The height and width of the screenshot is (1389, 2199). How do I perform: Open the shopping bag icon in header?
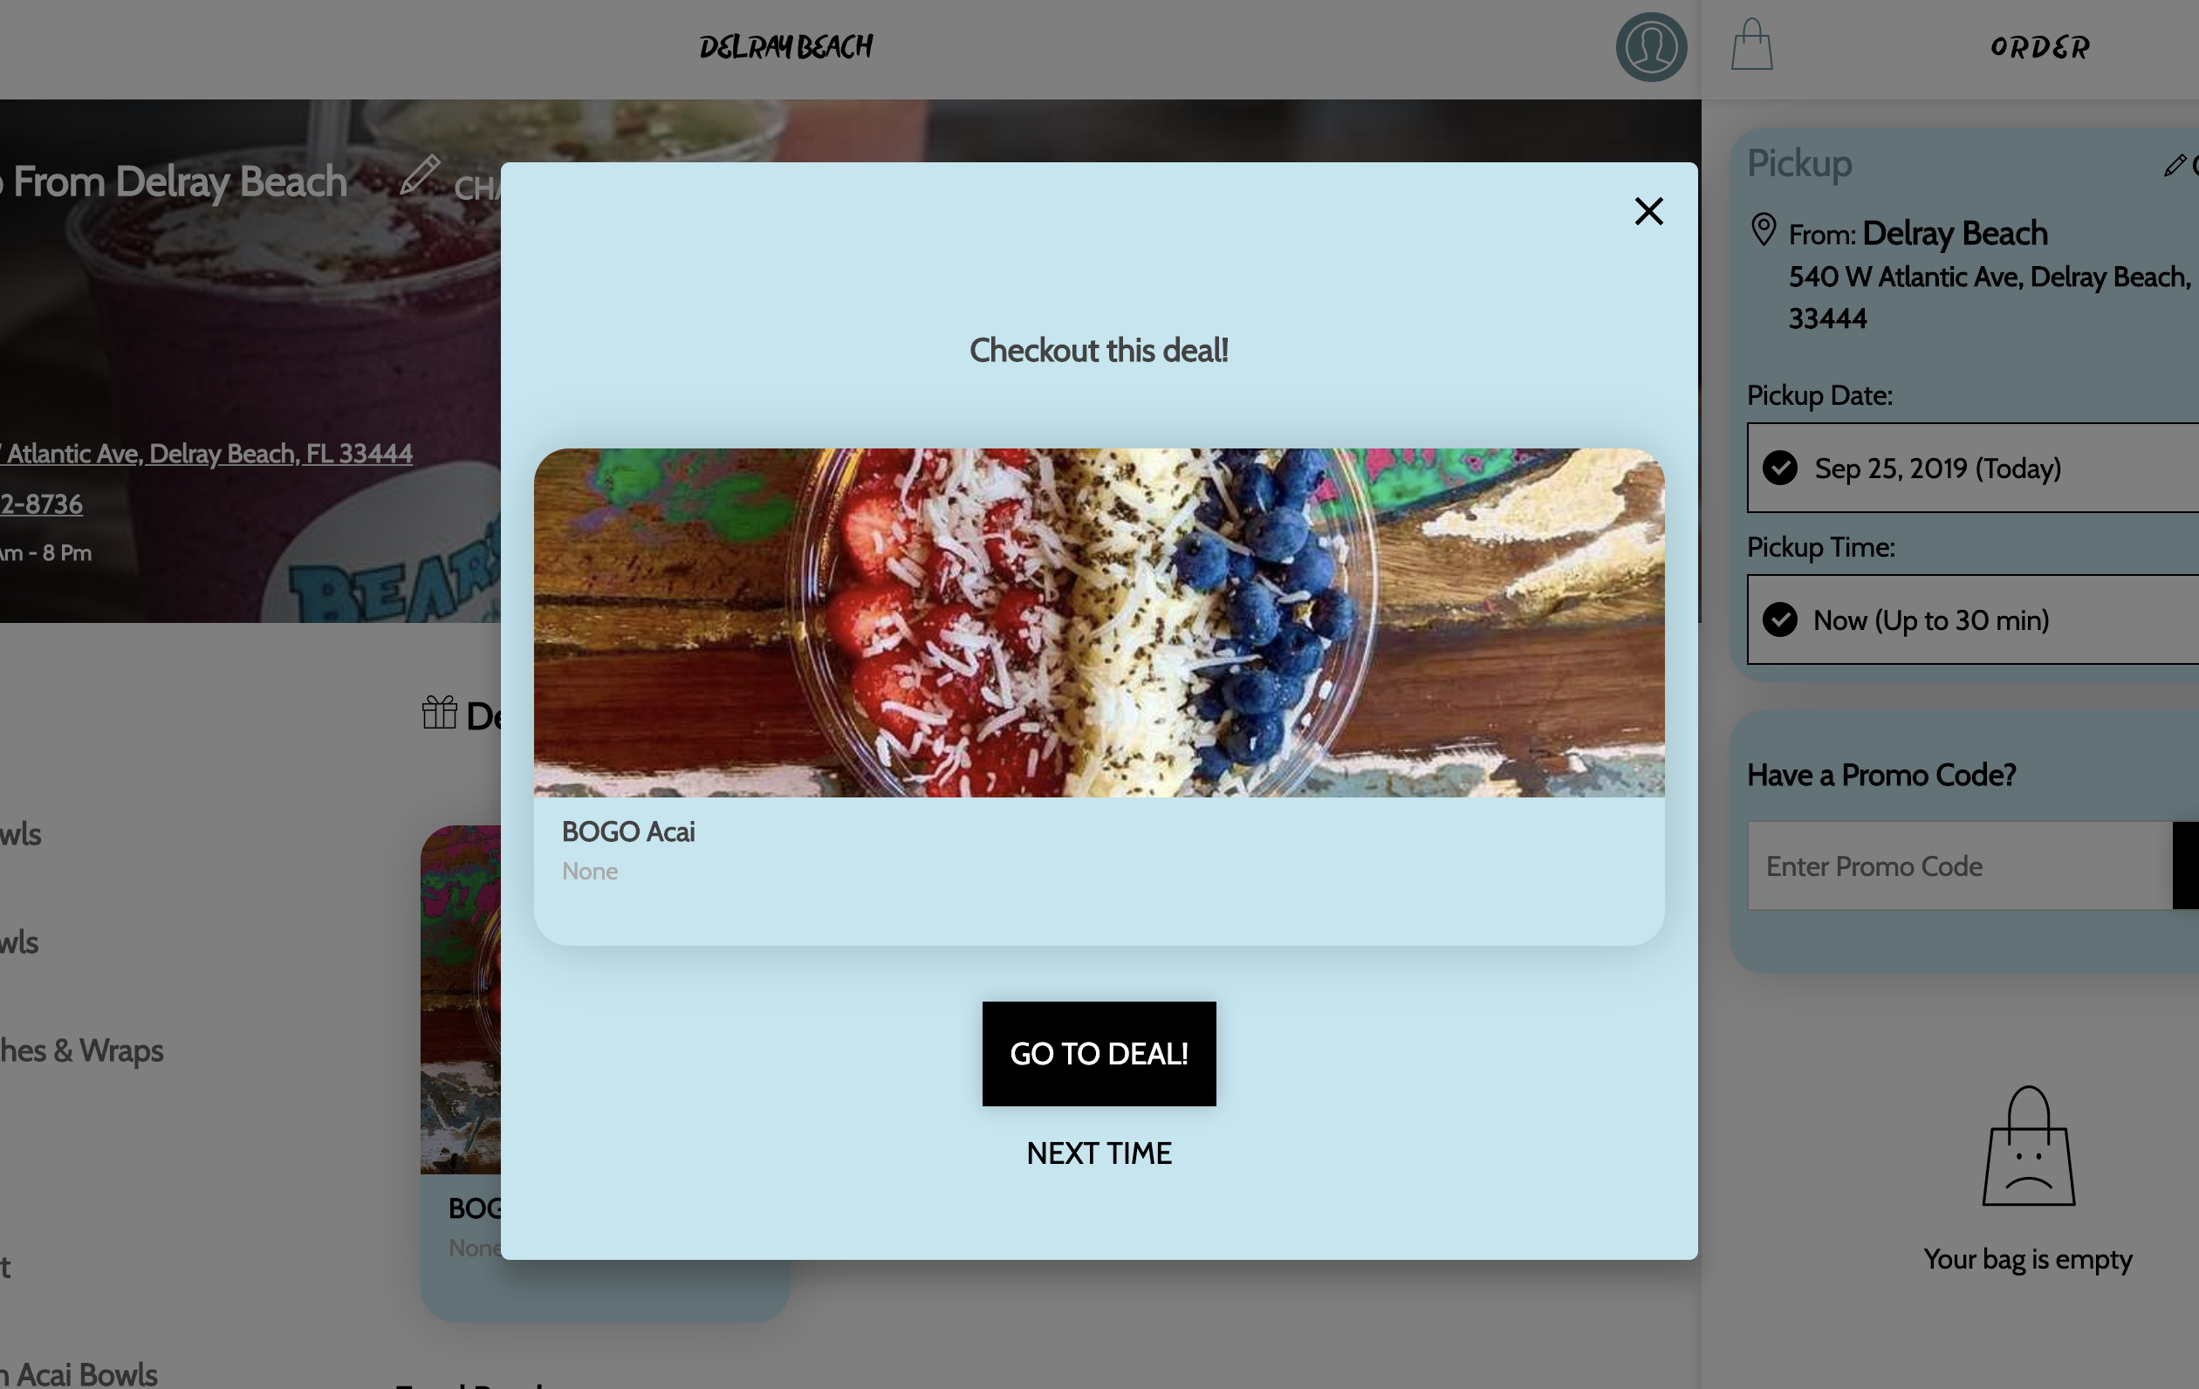[1751, 44]
